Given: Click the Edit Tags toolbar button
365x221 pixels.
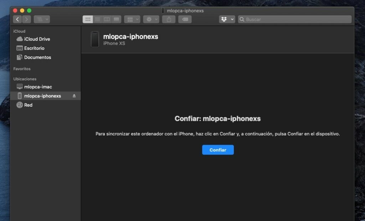Looking at the screenshot, I should tap(185, 19).
